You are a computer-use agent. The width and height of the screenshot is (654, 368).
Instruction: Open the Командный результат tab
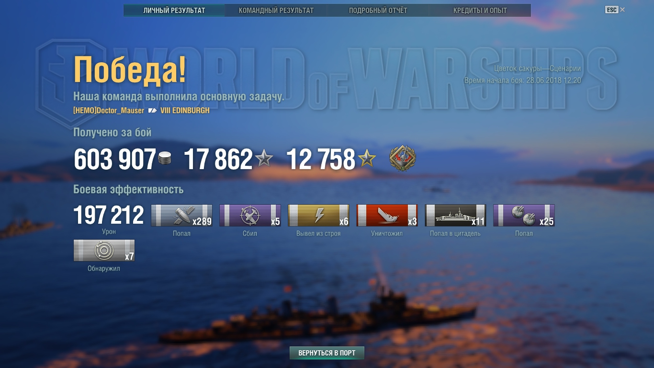(x=276, y=10)
